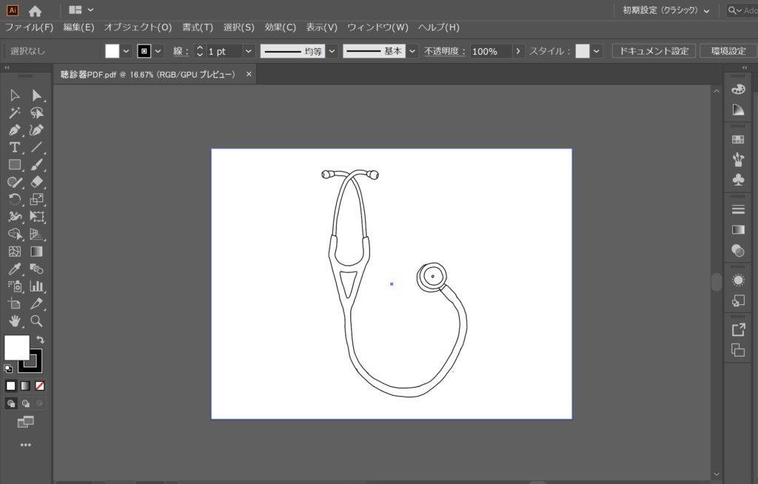Pick the Curvature tool
Viewport: 758px width, 484px height.
pos(37,130)
